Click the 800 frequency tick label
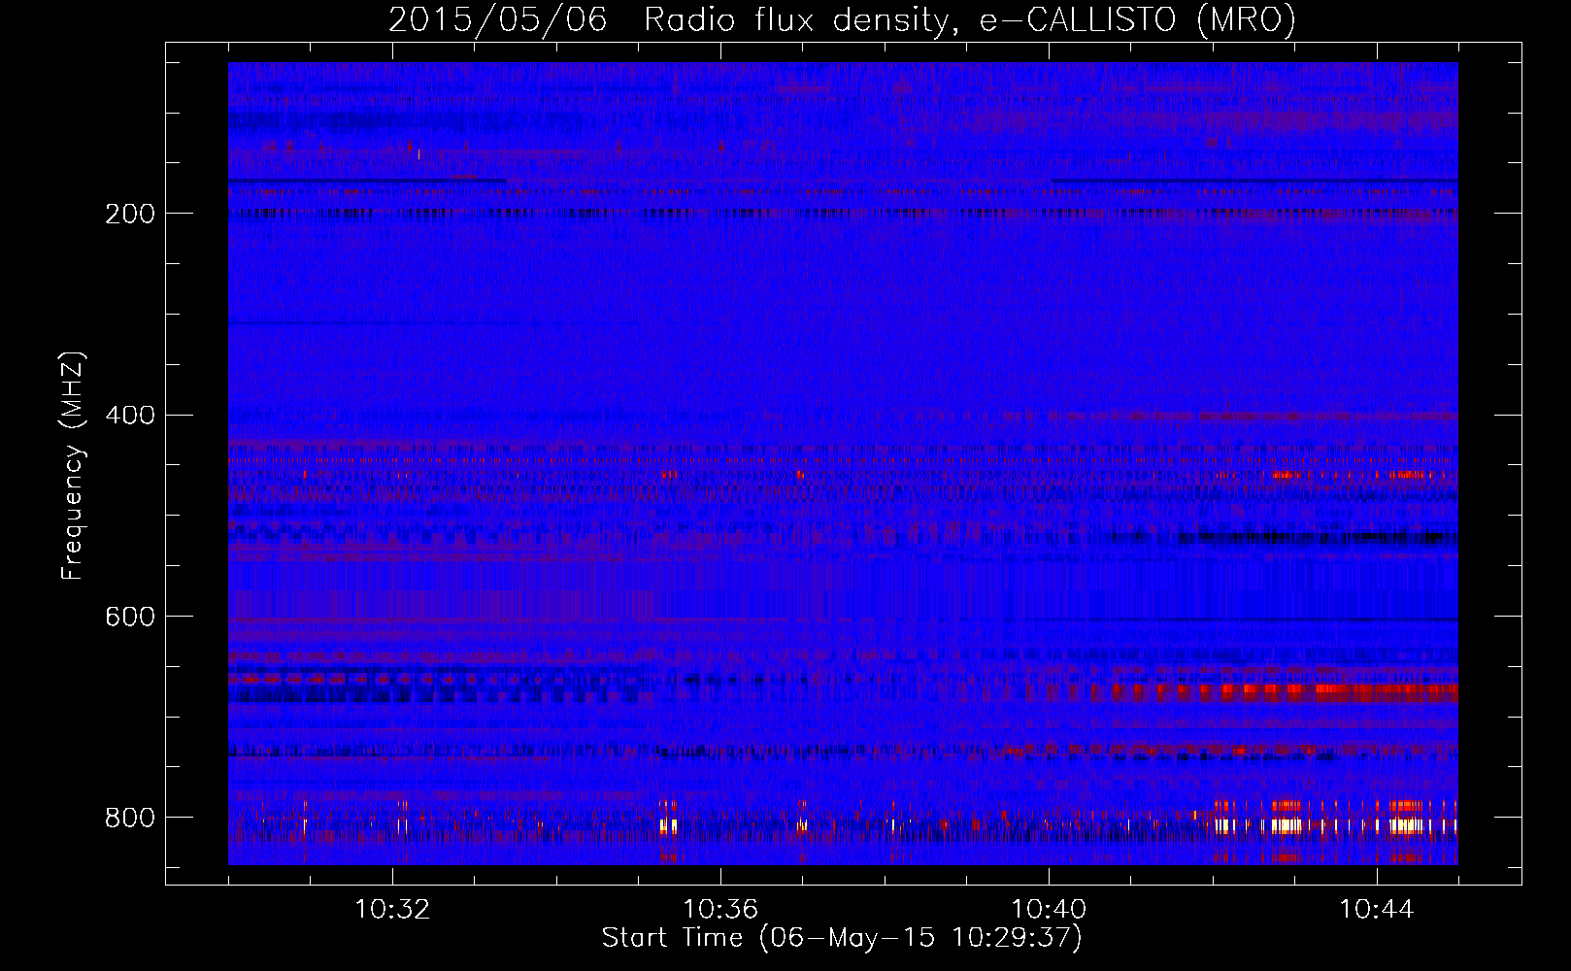 point(130,819)
